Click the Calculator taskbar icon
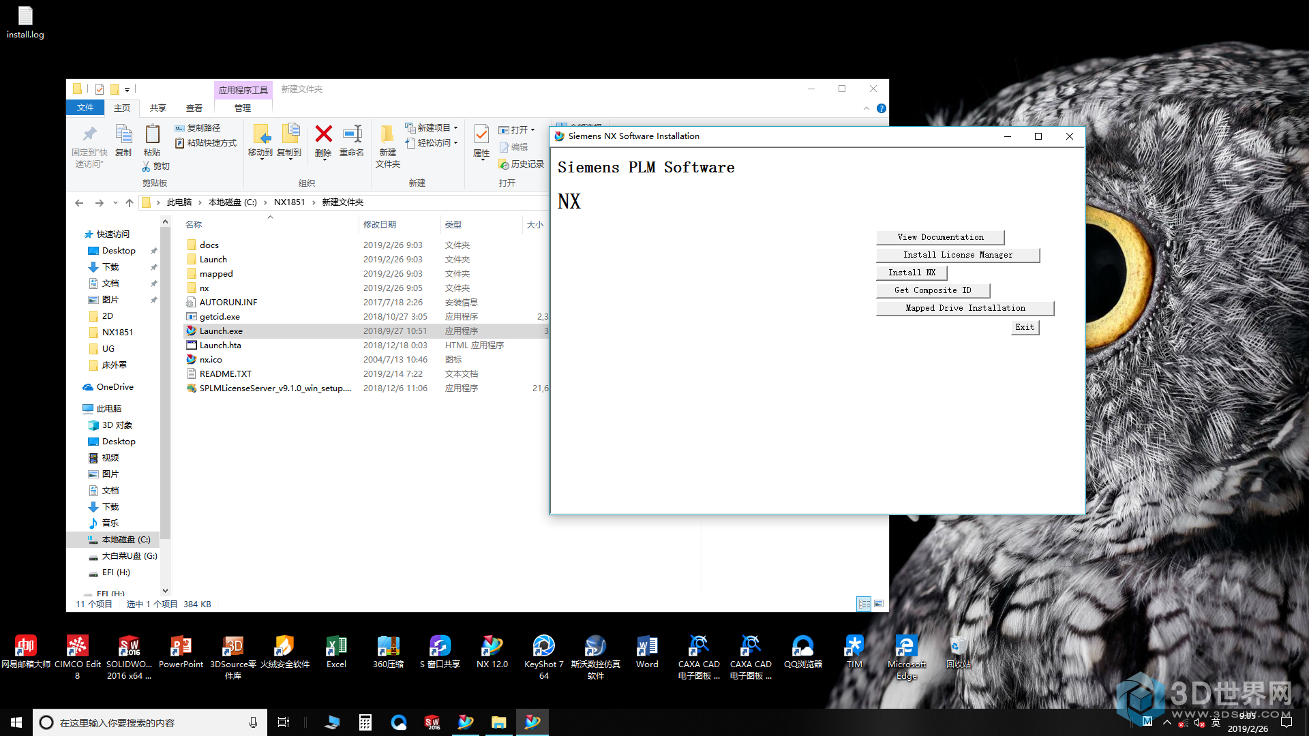The image size is (1309, 736). coord(365,722)
